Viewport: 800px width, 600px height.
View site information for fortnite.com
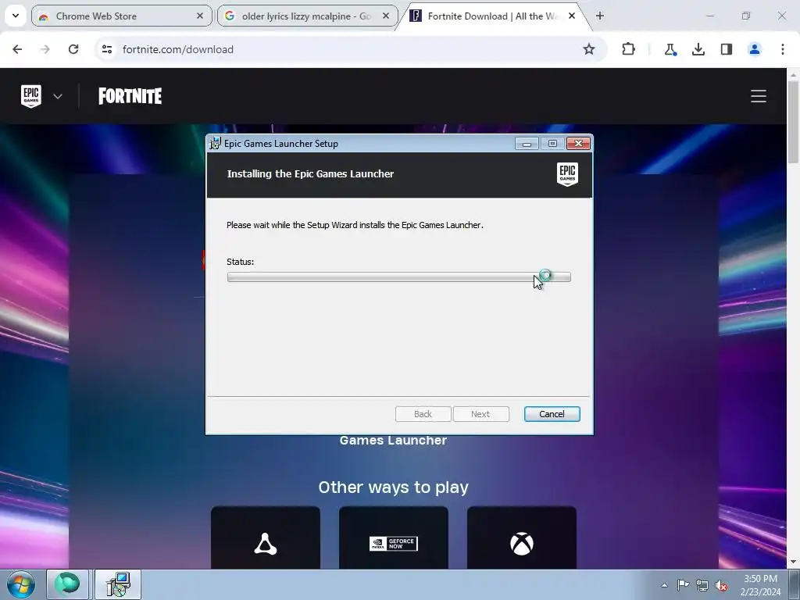(107, 49)
